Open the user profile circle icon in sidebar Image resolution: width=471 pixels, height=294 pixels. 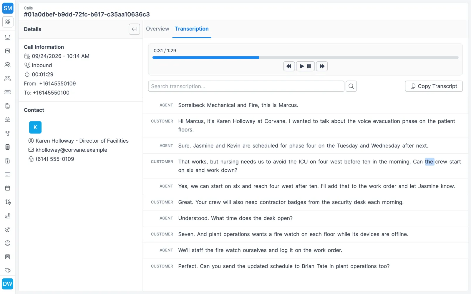tap(8, 243)
